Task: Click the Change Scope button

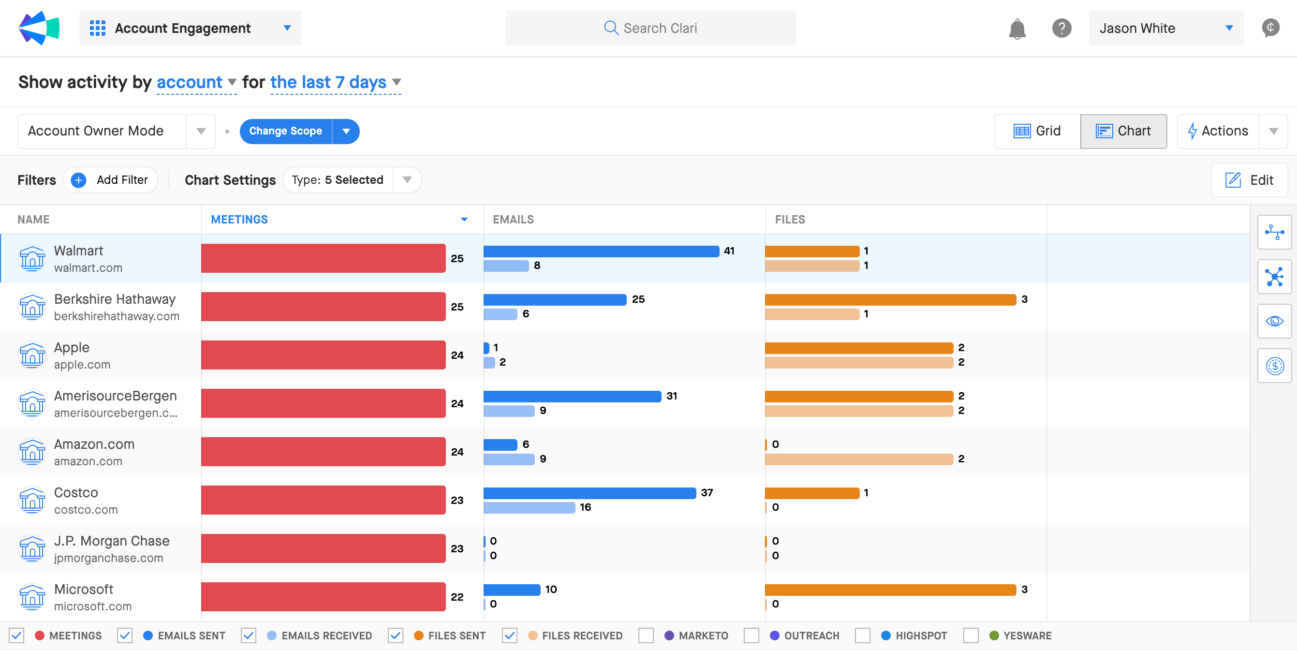Action: pos(285,131)
